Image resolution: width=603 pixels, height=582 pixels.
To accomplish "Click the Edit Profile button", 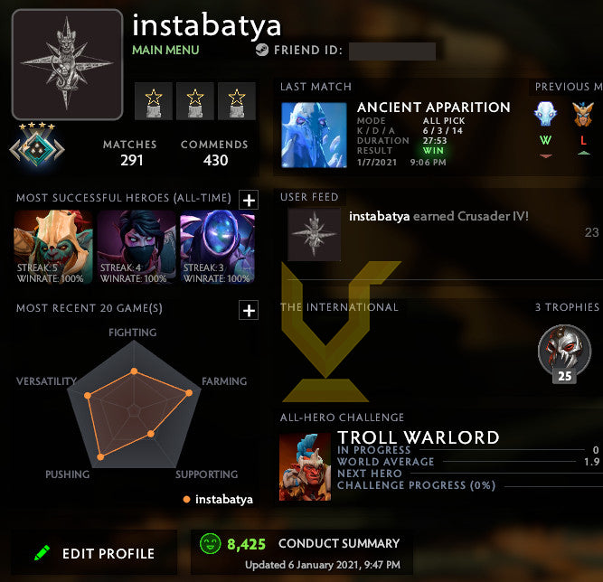I will [x=94, y=553].
